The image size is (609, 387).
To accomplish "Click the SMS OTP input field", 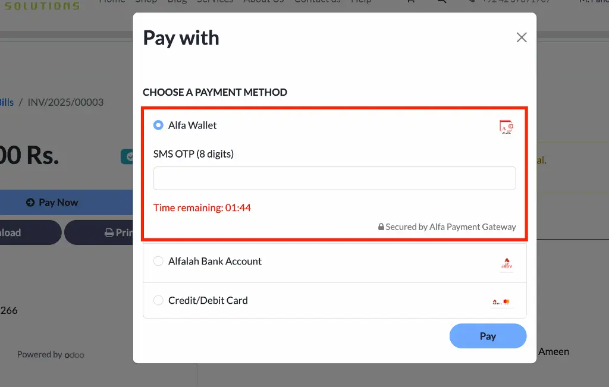I will pos(334,178).
